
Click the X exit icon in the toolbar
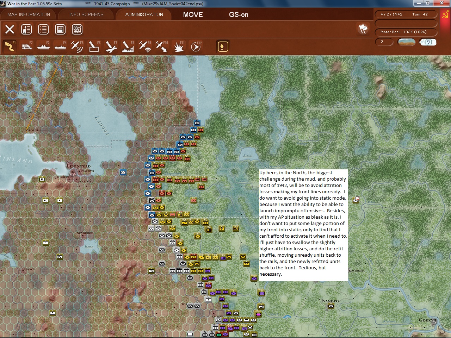pyautogui.click(x=10, y=29)
